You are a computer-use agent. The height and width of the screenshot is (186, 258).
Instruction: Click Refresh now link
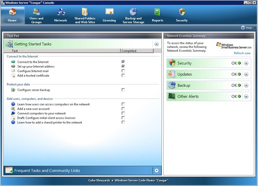pos(242,53)
